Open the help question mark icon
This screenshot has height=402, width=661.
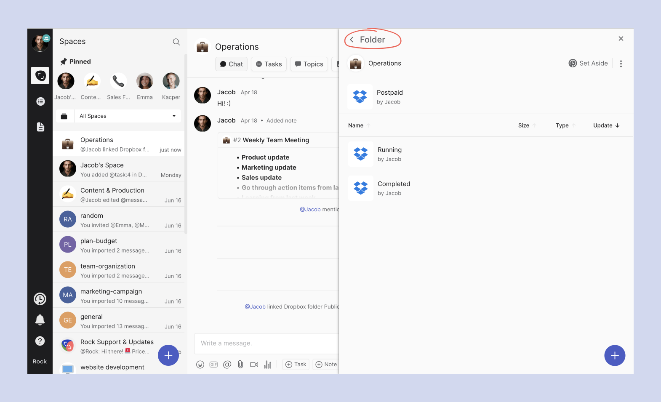pyautogui.click(x=40, y=341)
